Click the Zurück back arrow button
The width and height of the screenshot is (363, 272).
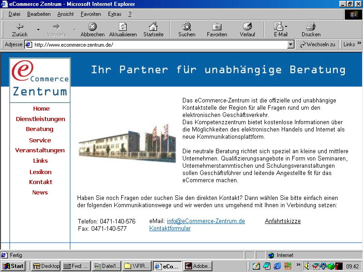(x=20, y=29)
